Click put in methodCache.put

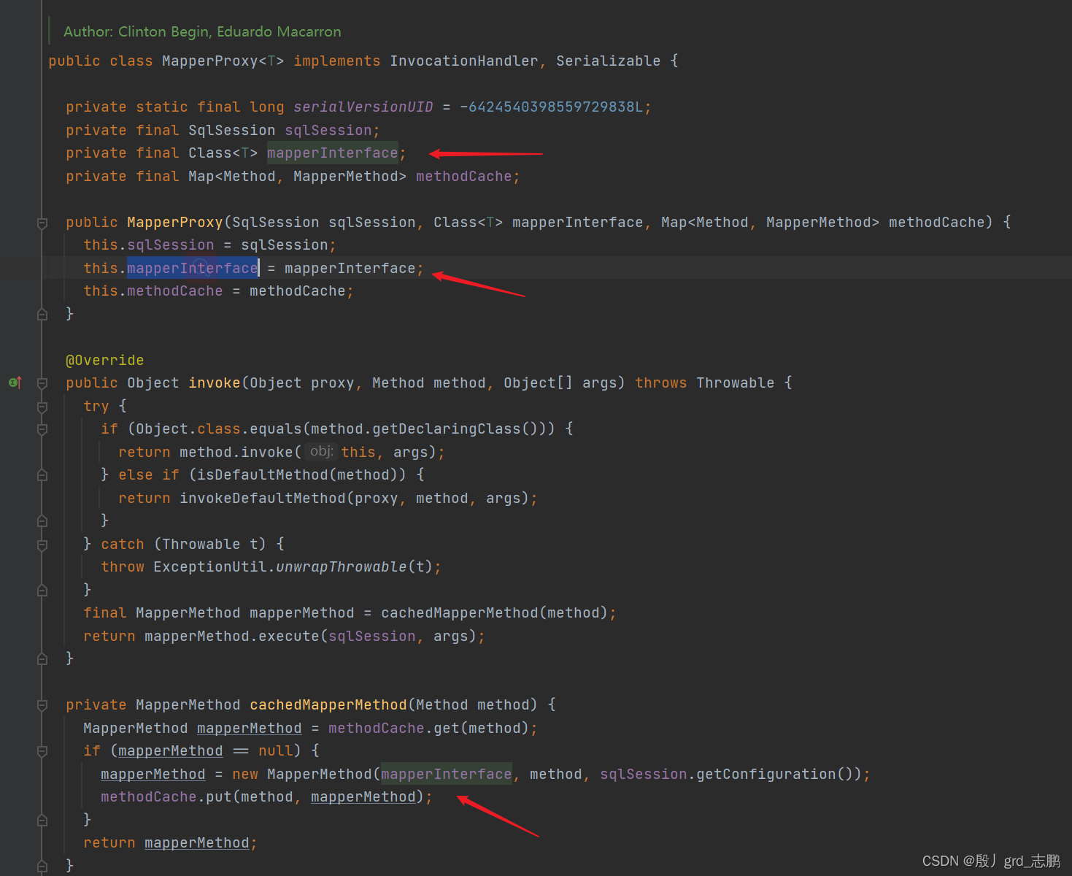219,797
